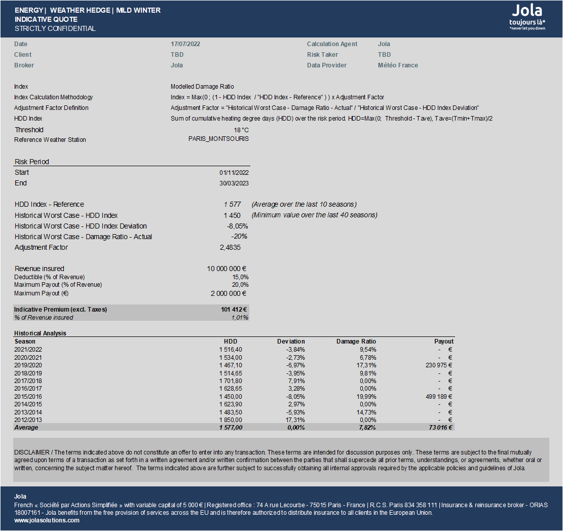Click the 2019/2020 HDD value 1 467,10

[231, 365]
